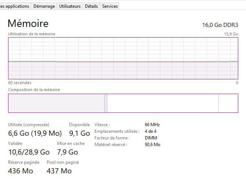Click the Emplacements utilisés 4 de 4 value
This screenshot has width=246, height=180.
(151, 131)
